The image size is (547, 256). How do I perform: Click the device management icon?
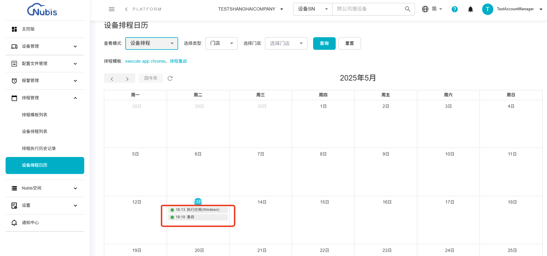click(14, 46)
